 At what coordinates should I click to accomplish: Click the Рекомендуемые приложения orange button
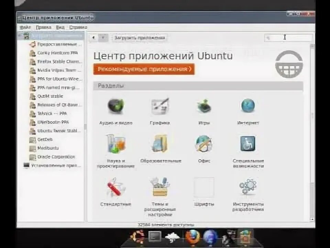tap(144, 69)
